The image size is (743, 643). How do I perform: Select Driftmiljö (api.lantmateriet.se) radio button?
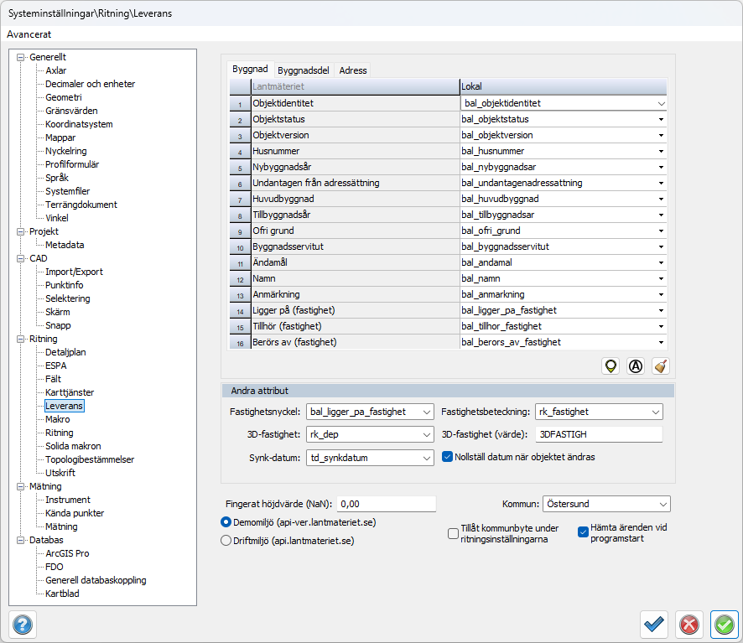226,541
